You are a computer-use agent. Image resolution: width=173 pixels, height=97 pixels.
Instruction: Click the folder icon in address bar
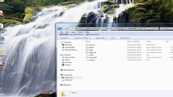pyautogui.click(x=70, y=29)
